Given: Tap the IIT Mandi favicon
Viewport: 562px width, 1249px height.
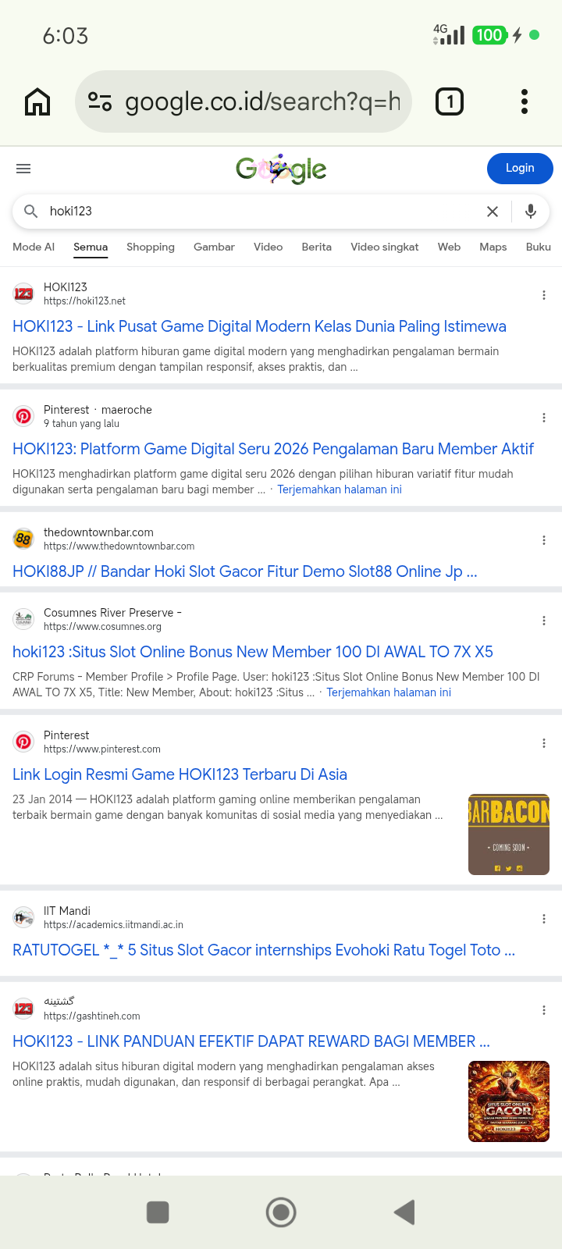Looking at the screenshot, I should pos(23,917).
